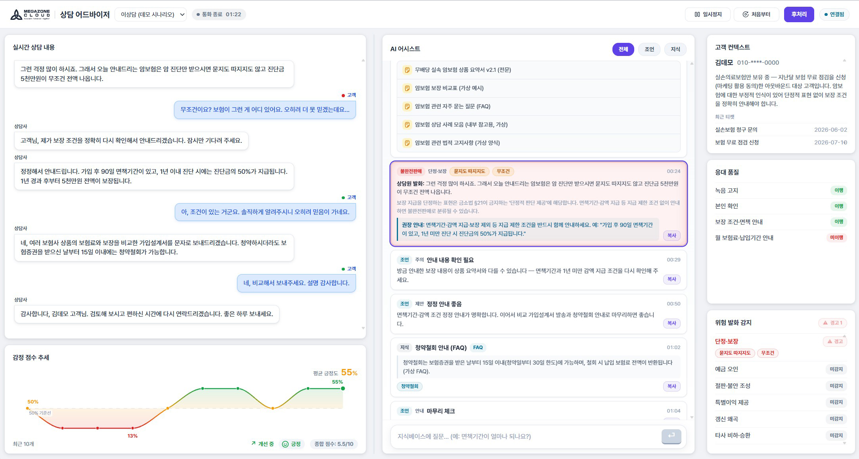Click the 13% lowest point on sentiment chart

coord(132,428)
